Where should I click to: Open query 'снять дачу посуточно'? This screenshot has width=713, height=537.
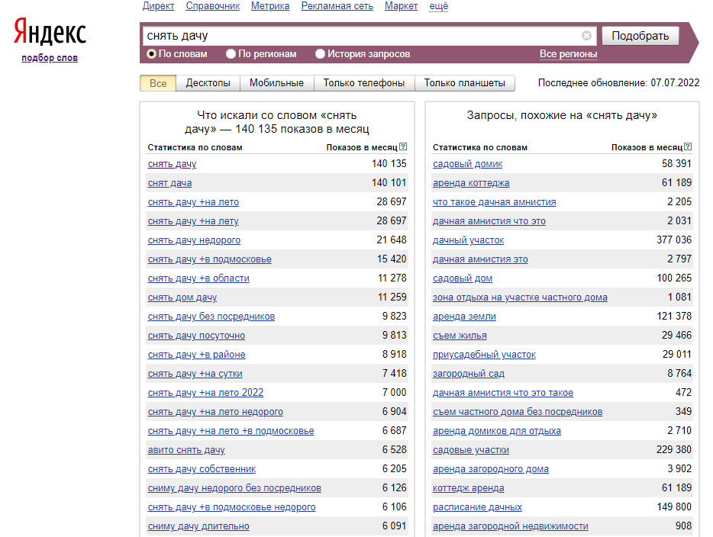point(196,336)
